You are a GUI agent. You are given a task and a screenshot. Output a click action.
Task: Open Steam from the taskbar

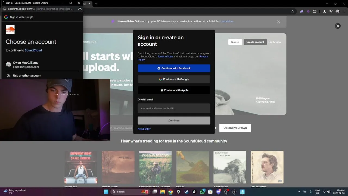pos(186,192)
